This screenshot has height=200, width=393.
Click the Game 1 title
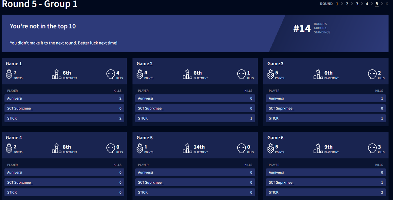(14, 64)
